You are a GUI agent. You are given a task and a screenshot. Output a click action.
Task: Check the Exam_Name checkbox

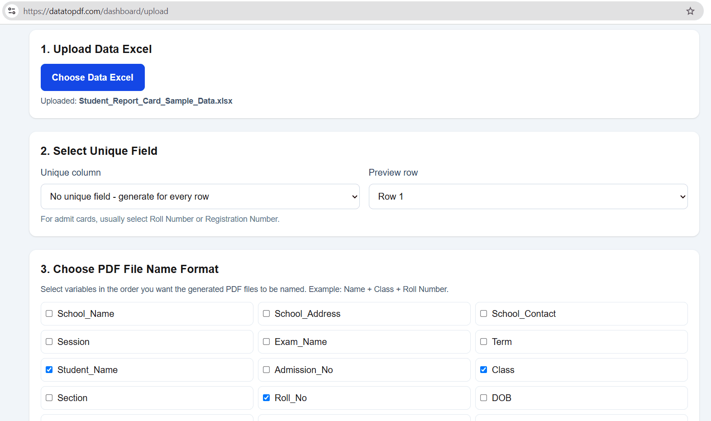point(267,342)
